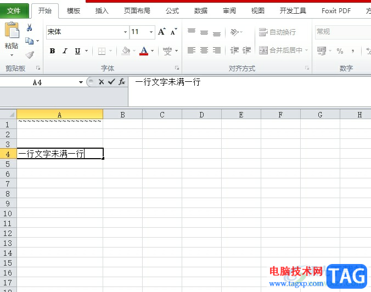Select row 4 header
Screen dimensions: 371x292
pos(8,154)
